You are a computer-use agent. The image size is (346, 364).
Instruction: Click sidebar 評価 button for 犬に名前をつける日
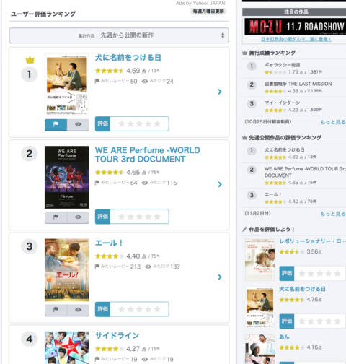287,321
